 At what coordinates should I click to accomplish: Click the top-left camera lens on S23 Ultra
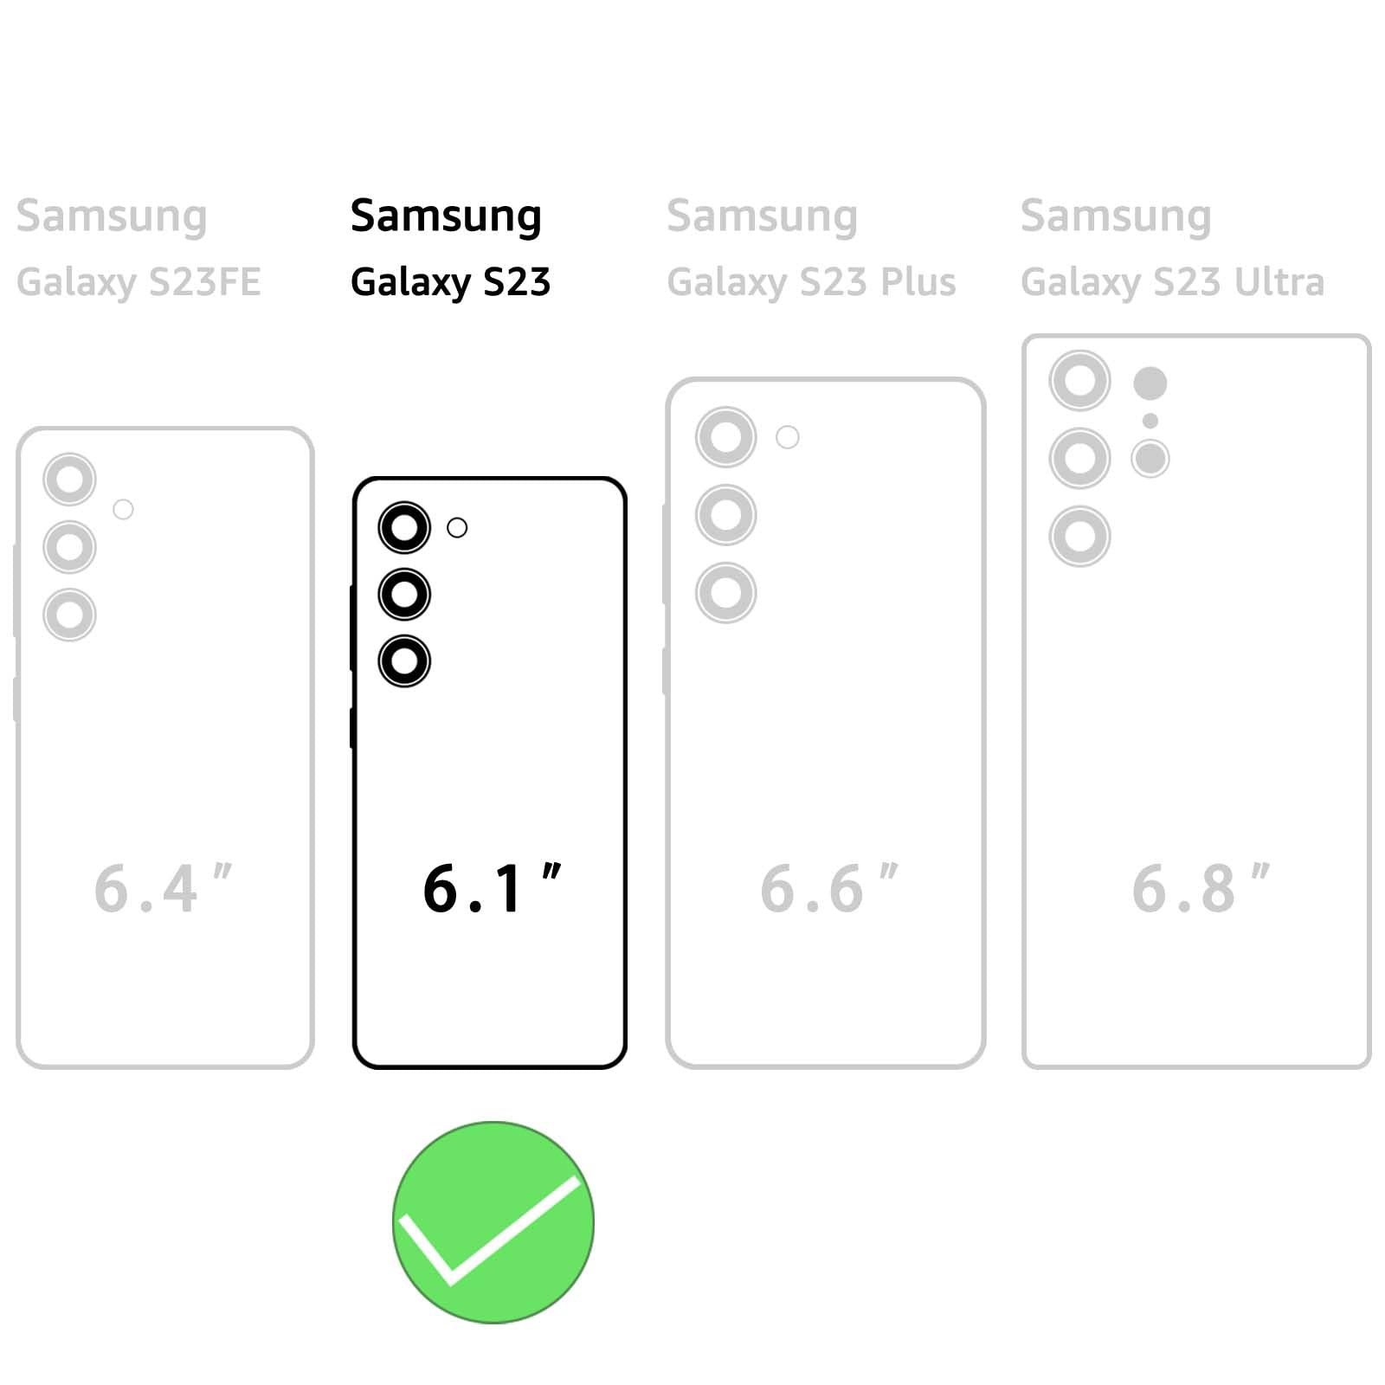point(1079,380)
